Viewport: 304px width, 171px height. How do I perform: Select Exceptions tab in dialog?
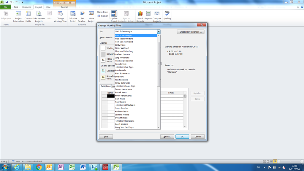(x=106, y=86)
